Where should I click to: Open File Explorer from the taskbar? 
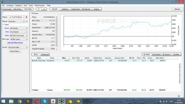click(x=11, y=101)
